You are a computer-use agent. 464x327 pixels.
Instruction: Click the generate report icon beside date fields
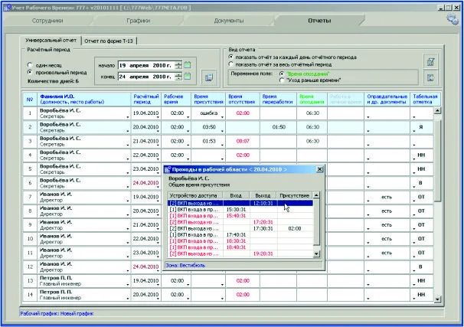(x=207, y=77)
